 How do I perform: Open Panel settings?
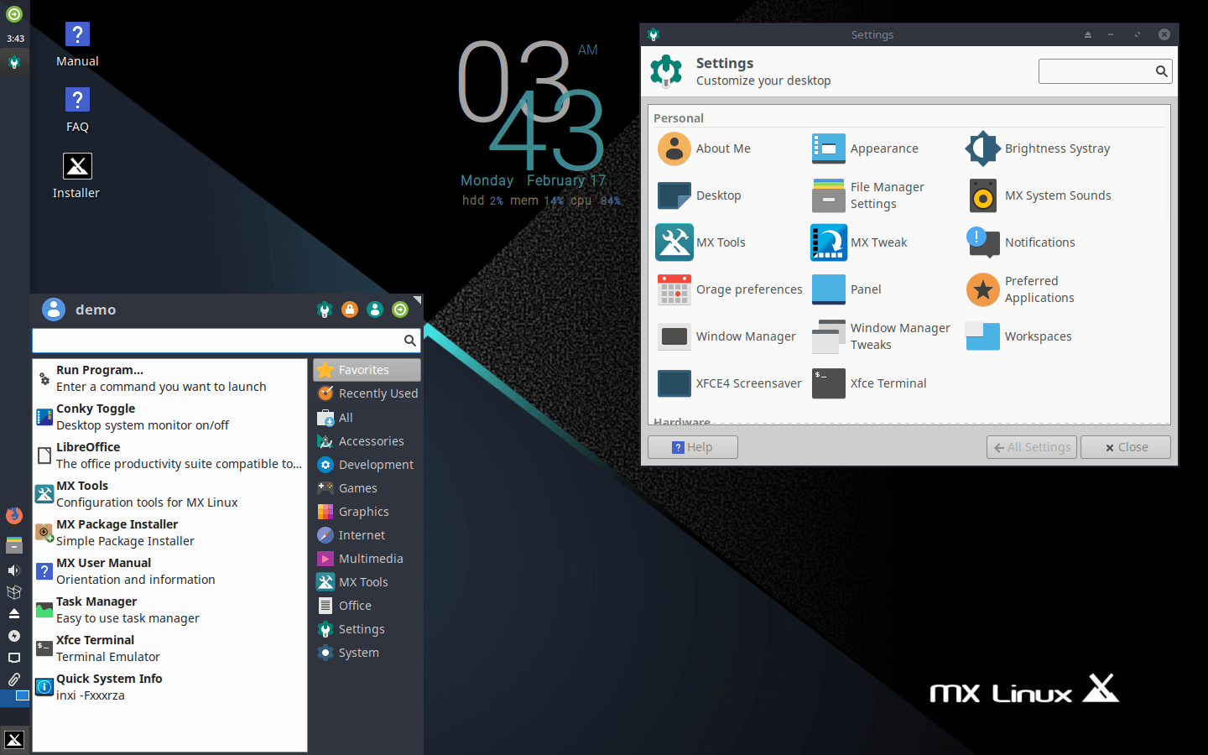[846, 289]
